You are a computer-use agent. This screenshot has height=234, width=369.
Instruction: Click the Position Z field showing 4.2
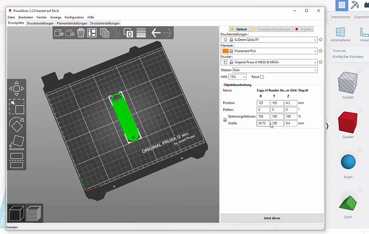[x=291, y=103]
